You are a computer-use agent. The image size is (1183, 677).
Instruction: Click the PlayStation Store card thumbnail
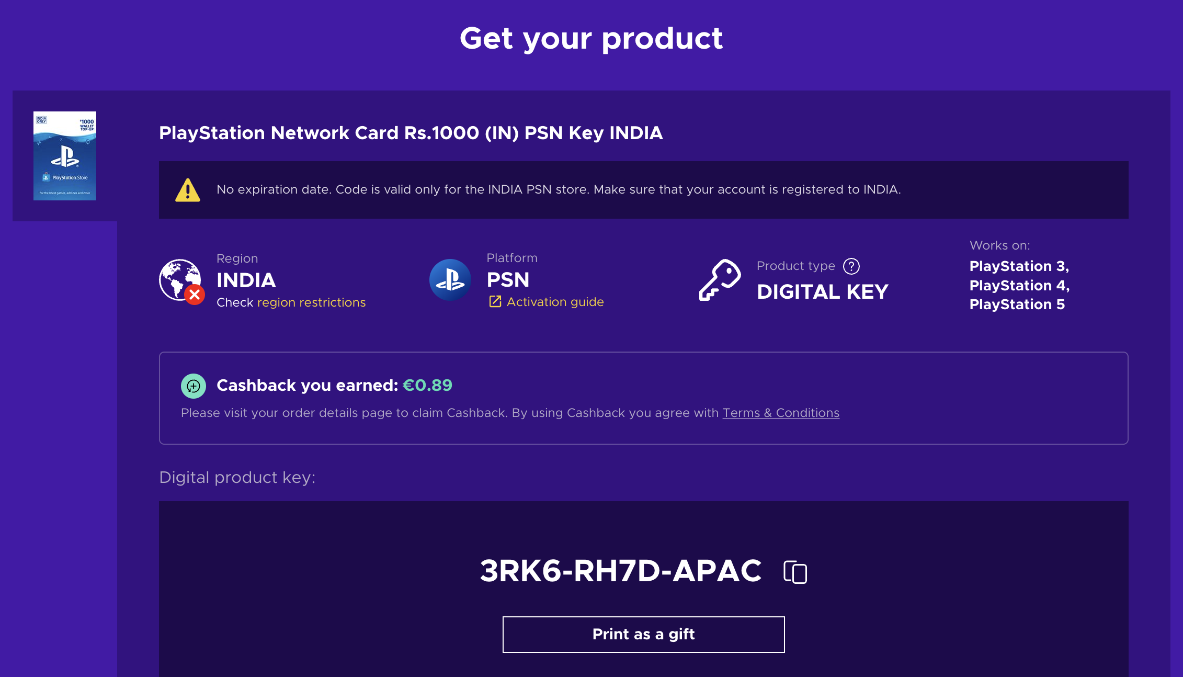(65, 155)
